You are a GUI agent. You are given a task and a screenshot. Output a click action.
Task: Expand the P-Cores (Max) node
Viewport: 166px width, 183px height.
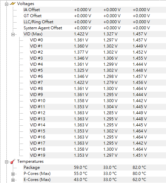click(x=13, y=174)
